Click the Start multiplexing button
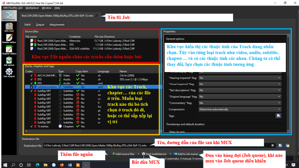The width and height of the screenshot is (299, 168). (155, 154)
